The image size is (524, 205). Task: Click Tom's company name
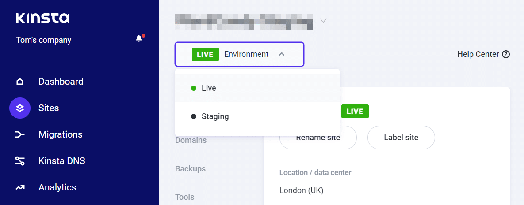(x=43, y=40)
